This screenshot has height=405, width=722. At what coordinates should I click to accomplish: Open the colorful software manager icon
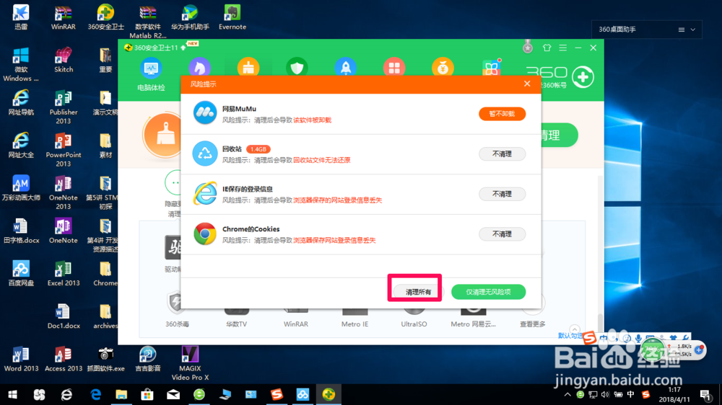[x=491, y=67]
